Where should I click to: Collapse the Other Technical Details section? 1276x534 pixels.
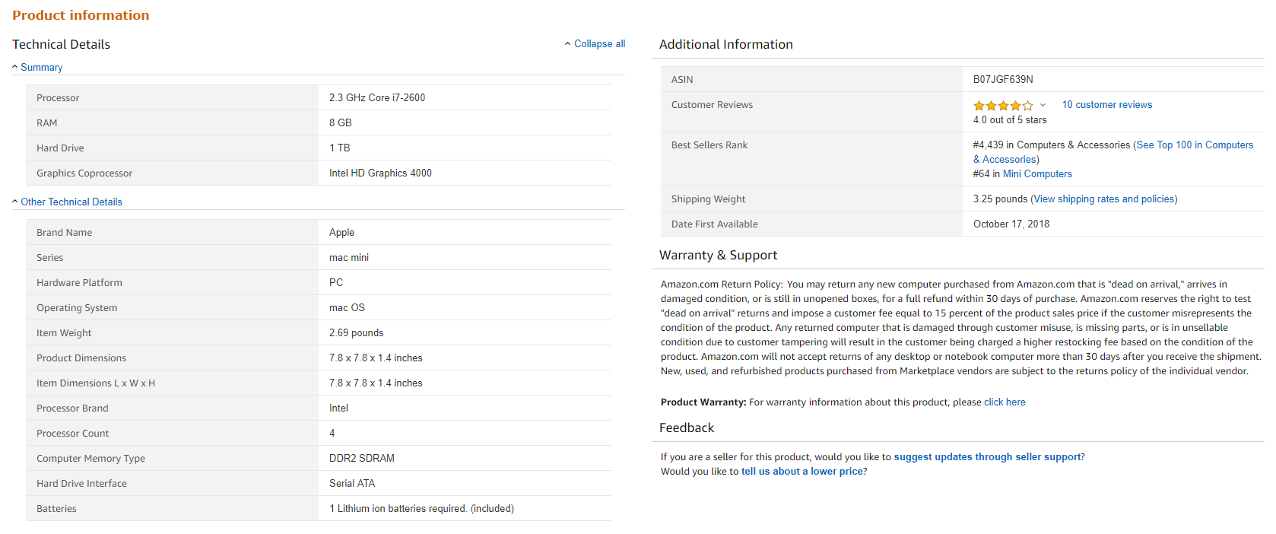[x=71, y=202]
